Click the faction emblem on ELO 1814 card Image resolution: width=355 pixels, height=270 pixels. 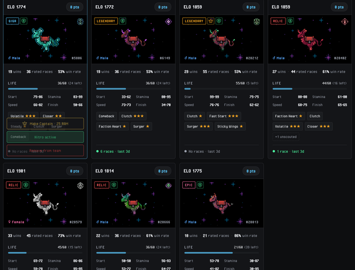click(x=168, y=186)
